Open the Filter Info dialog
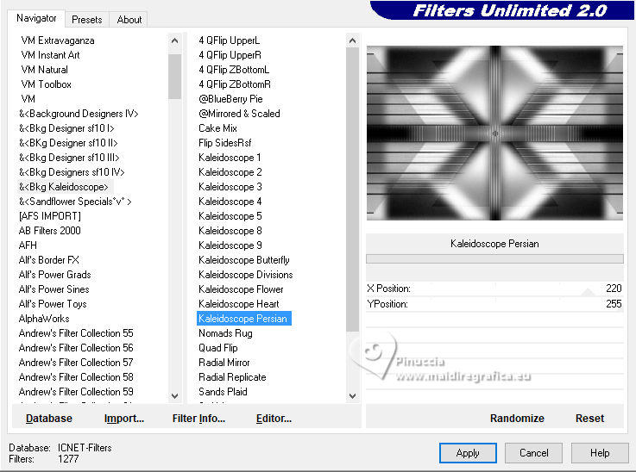The width and height of the screenshot is (636, 472). click(198, 418)
